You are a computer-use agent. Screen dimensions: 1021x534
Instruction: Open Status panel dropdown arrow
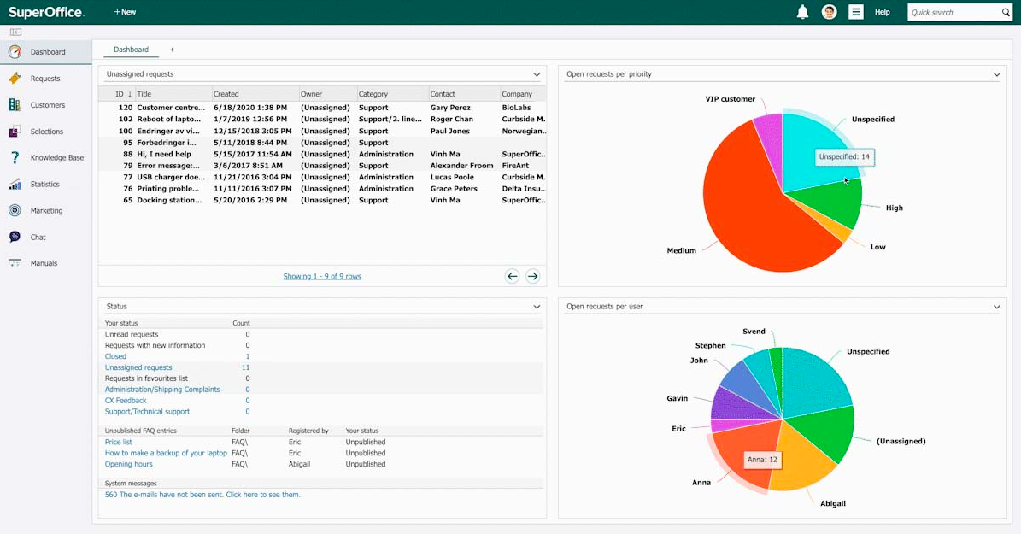click(537, 307)
